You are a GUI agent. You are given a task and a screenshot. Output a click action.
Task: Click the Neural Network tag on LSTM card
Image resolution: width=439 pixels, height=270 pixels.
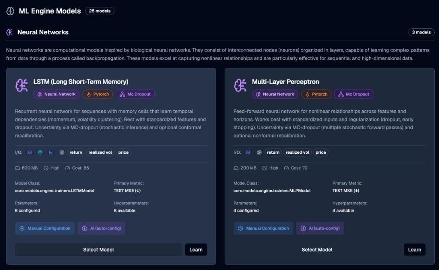click(x=57, y=94)
